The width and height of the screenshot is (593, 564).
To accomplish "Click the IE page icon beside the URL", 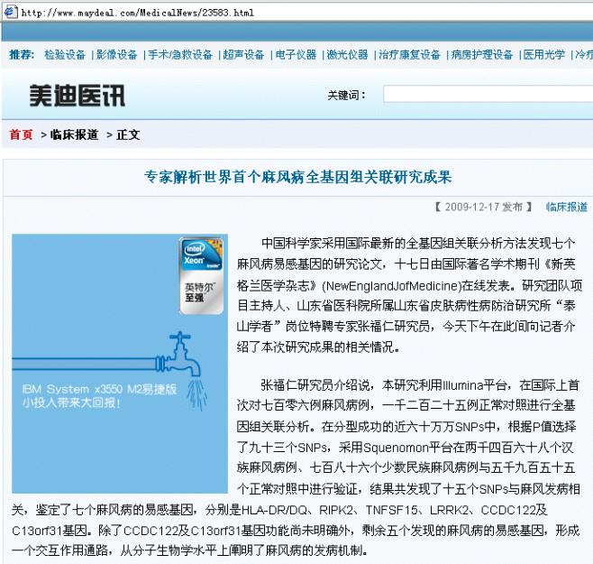I will 10,12.
